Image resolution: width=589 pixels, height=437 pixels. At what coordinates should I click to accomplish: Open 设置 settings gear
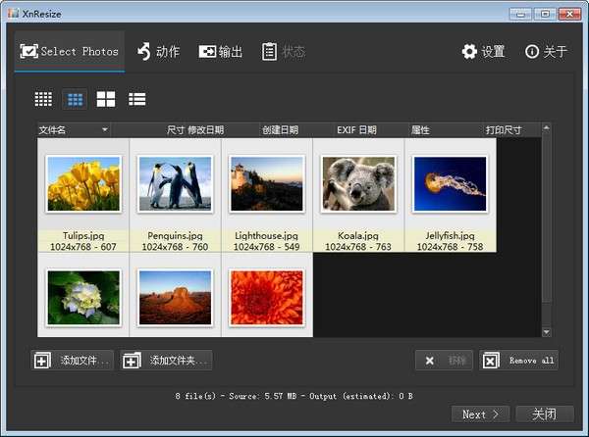(483, 52)
